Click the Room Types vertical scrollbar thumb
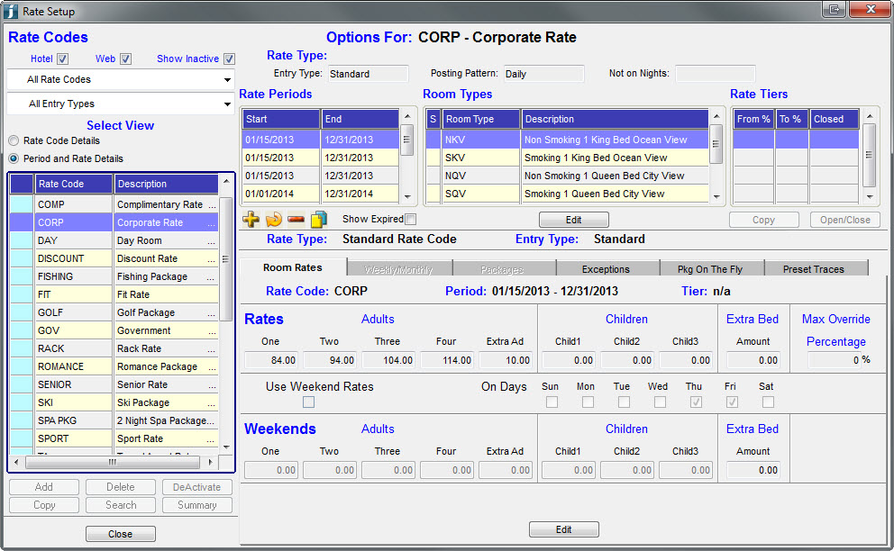This screenshot has width=894, height=551. tap(716, 143)
